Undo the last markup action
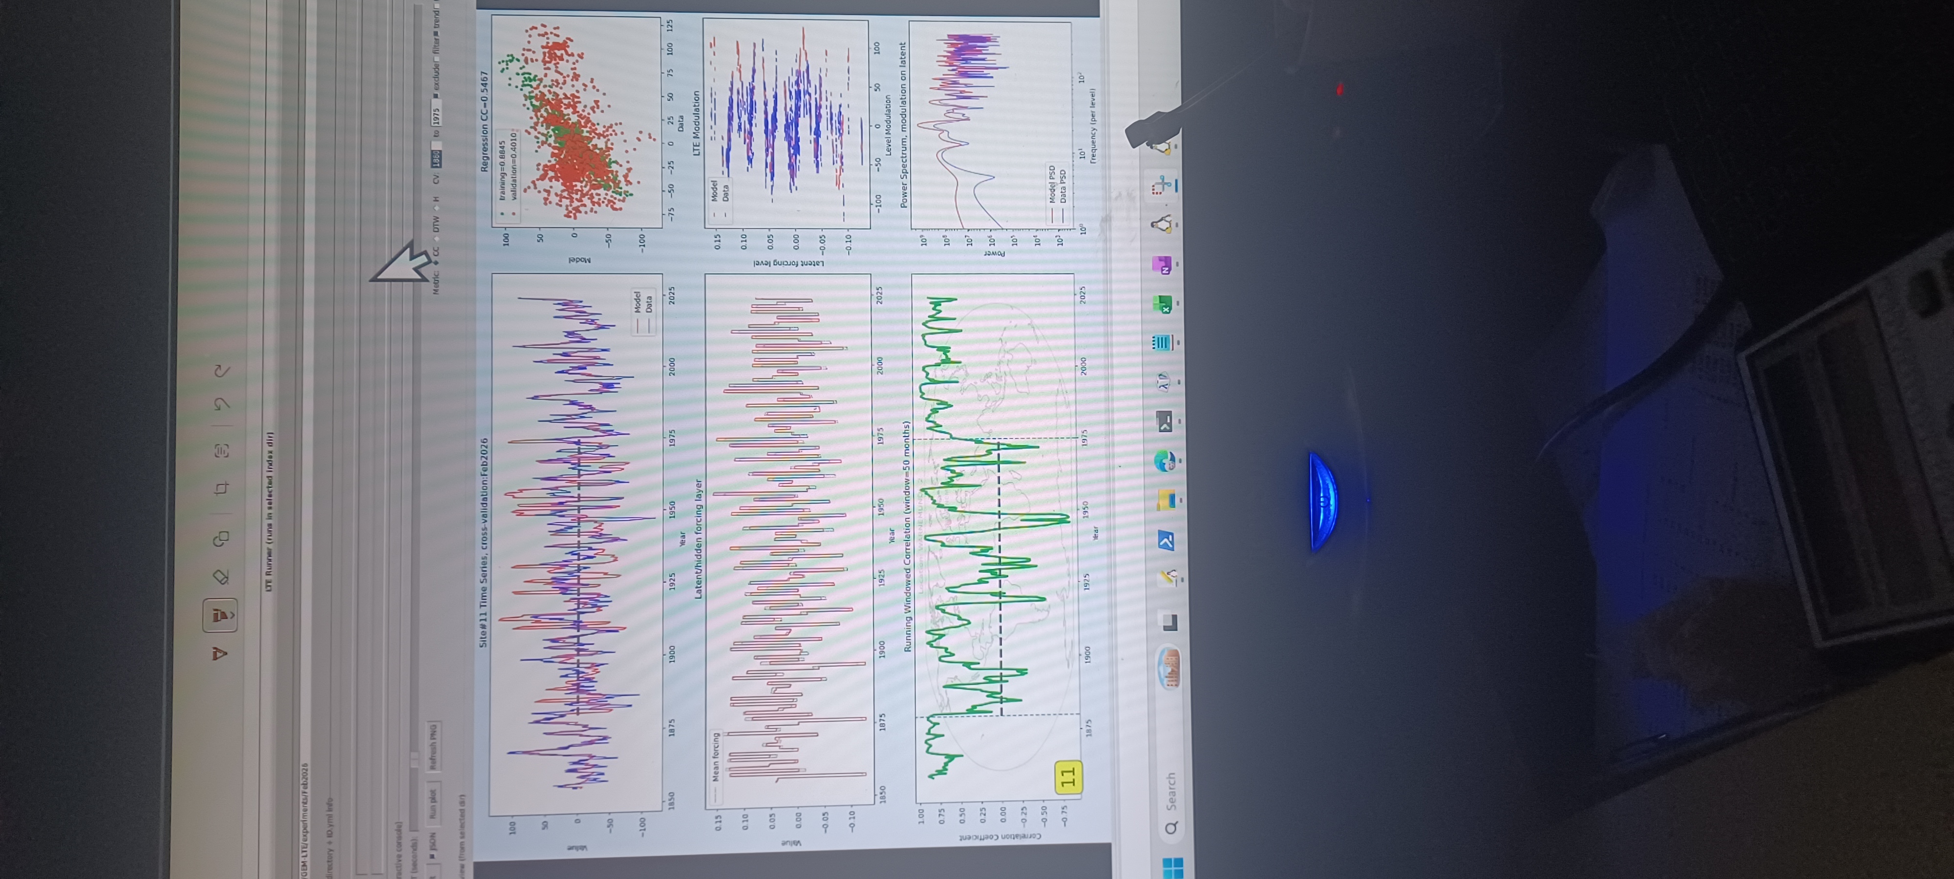The width and height of the screenshot is (1954, 879). 221,404
